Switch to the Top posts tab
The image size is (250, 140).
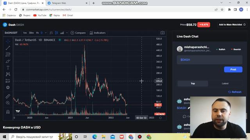(193, 84)
